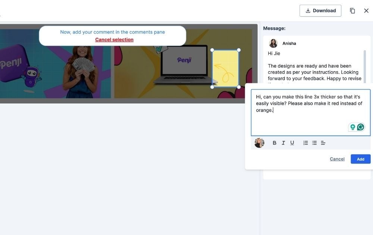The width and height of the screenshot is (373, 235).
Task: Click the top-left selection handle
Action: [x=212, y=50]
